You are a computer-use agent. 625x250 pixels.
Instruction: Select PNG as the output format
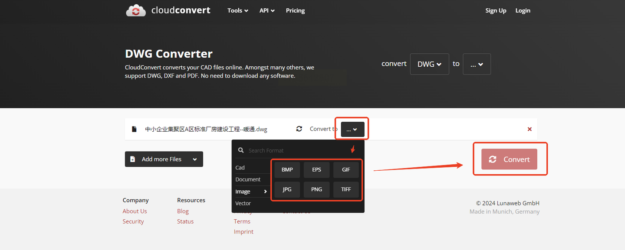point(316,189)
